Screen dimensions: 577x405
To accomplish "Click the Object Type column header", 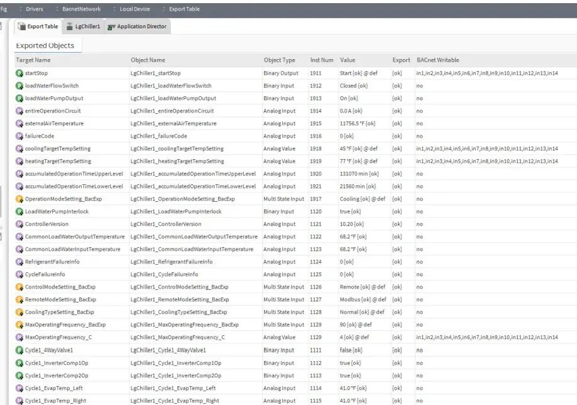I will click(279, 60).
